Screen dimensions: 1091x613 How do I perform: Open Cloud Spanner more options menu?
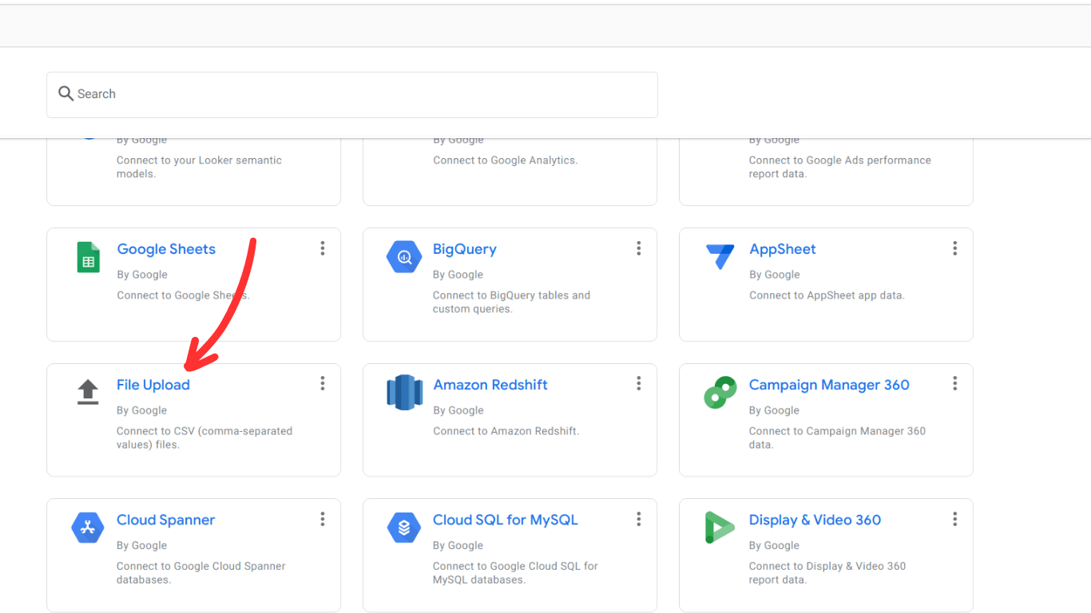point(323,520)
